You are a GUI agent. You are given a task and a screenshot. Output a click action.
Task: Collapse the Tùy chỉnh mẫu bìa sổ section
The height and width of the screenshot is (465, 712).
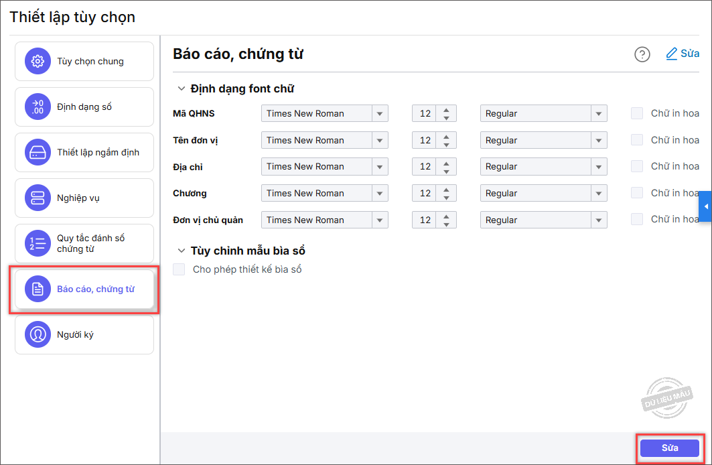181,251
